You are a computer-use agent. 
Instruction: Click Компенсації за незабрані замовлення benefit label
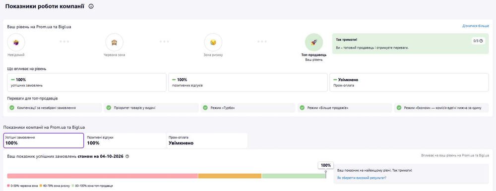tap(46, 108)
